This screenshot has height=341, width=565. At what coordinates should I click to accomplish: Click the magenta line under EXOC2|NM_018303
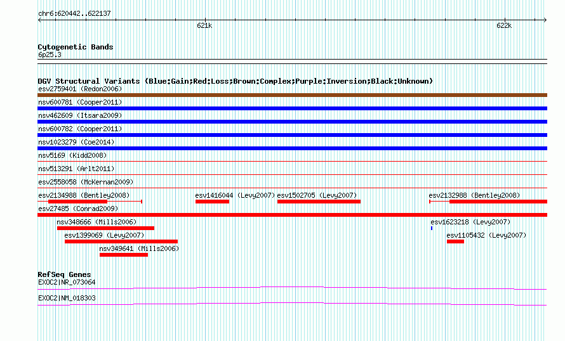click(x=292, y=304)
